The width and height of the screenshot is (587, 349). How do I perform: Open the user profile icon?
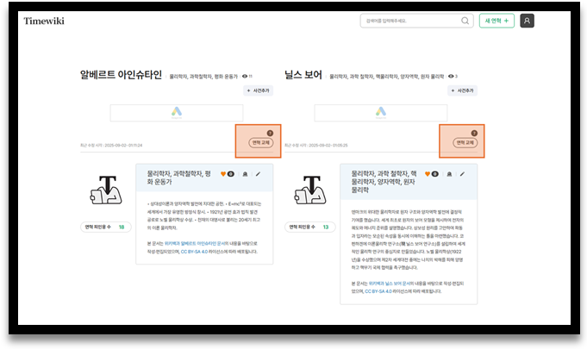point(528,21)
